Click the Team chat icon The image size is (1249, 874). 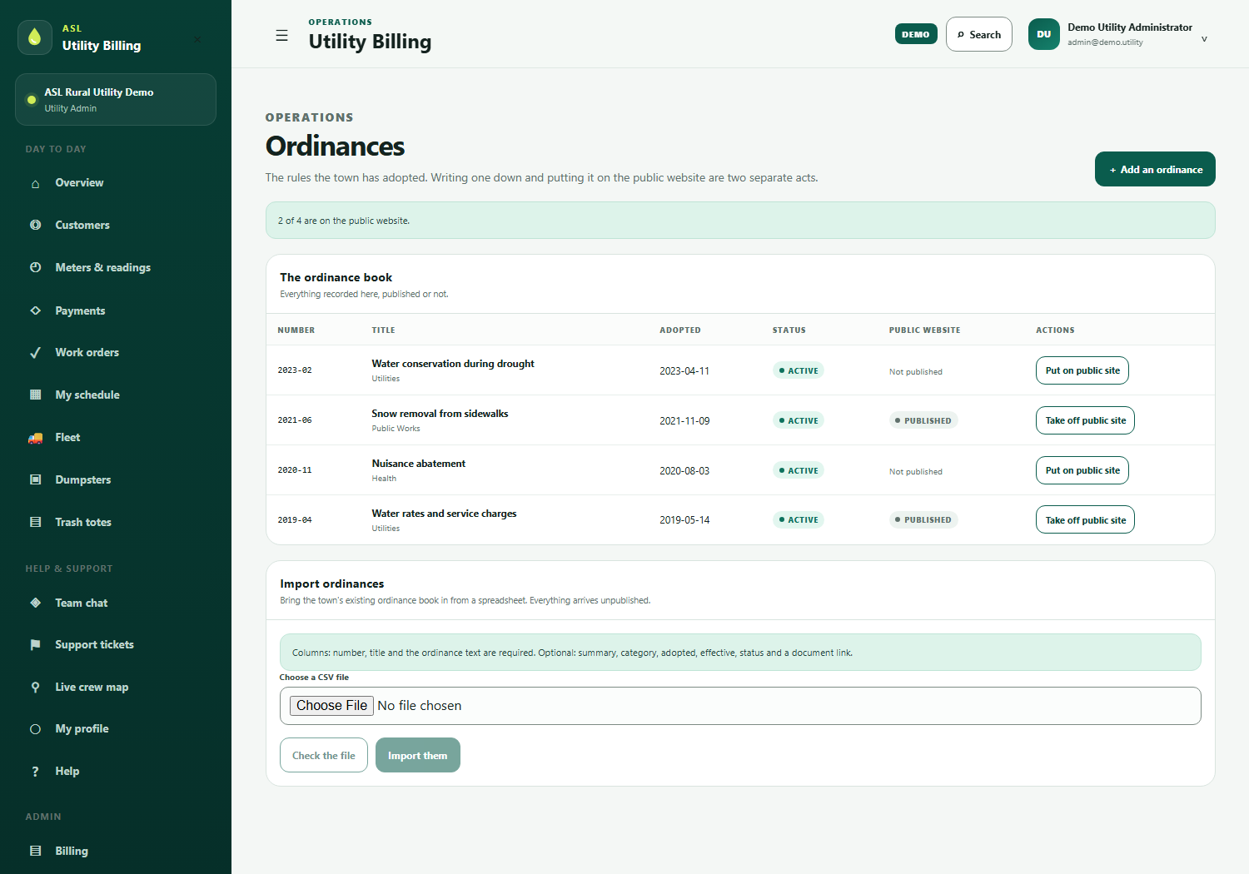point(35,603)
